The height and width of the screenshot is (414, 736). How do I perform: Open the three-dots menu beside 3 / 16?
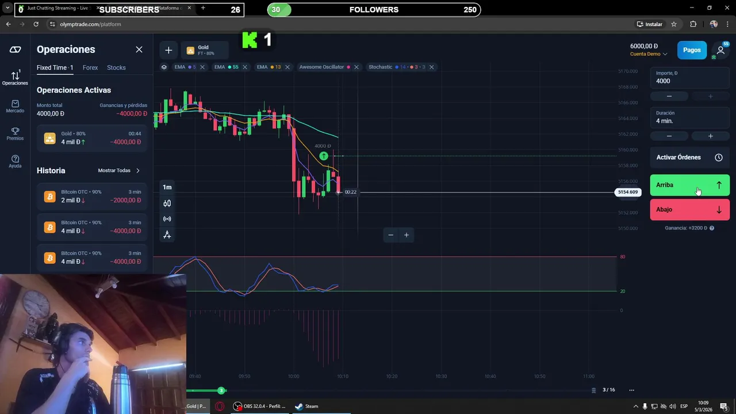click(x=631, y=390)
